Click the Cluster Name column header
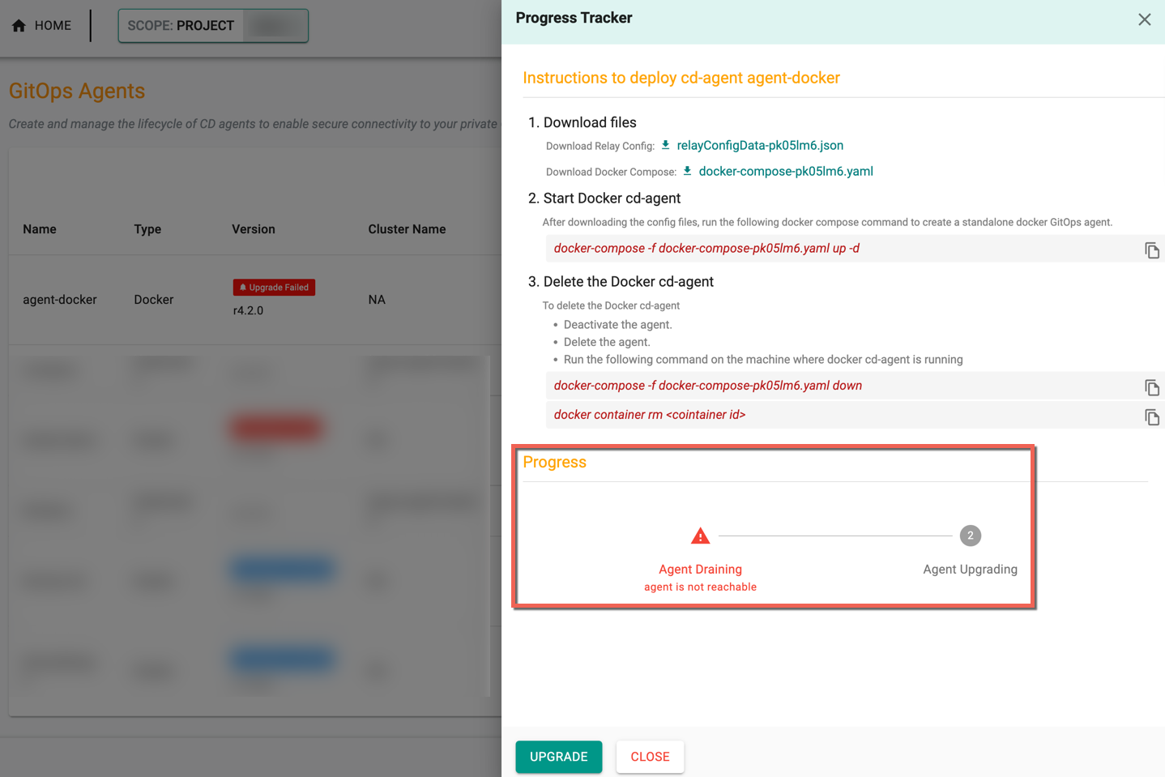1165x777 pixels. pos(407,229)
